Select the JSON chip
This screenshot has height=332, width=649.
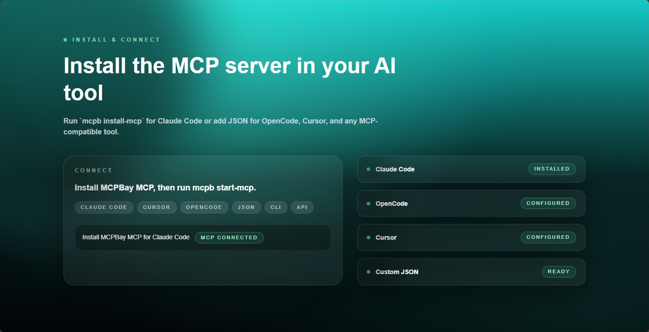(x=246, y=207)
